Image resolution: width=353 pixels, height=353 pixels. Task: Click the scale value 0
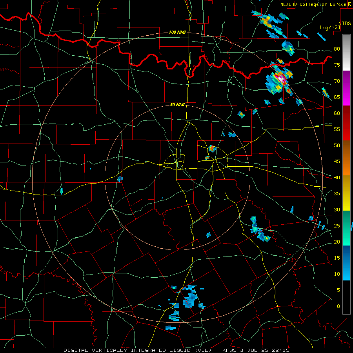click(x=338, y=306)
